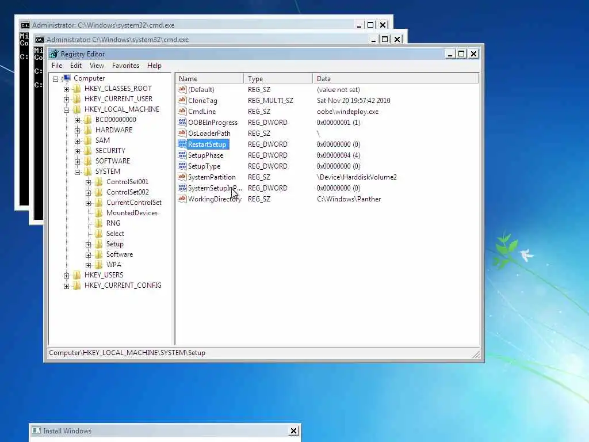Click the string icon beside CloneTag
Viewport: 589px width, 442px height.
pyautogui.click(x=182, y=100)
